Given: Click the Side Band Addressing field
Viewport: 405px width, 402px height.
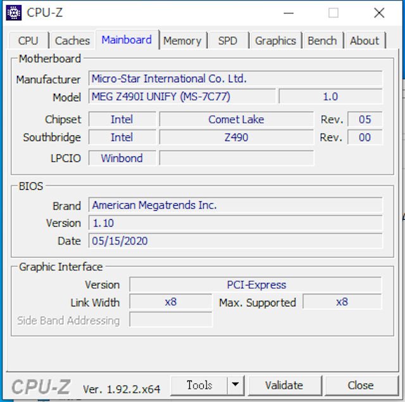Looking at the screenshot, I should click(x=171, y=320).
